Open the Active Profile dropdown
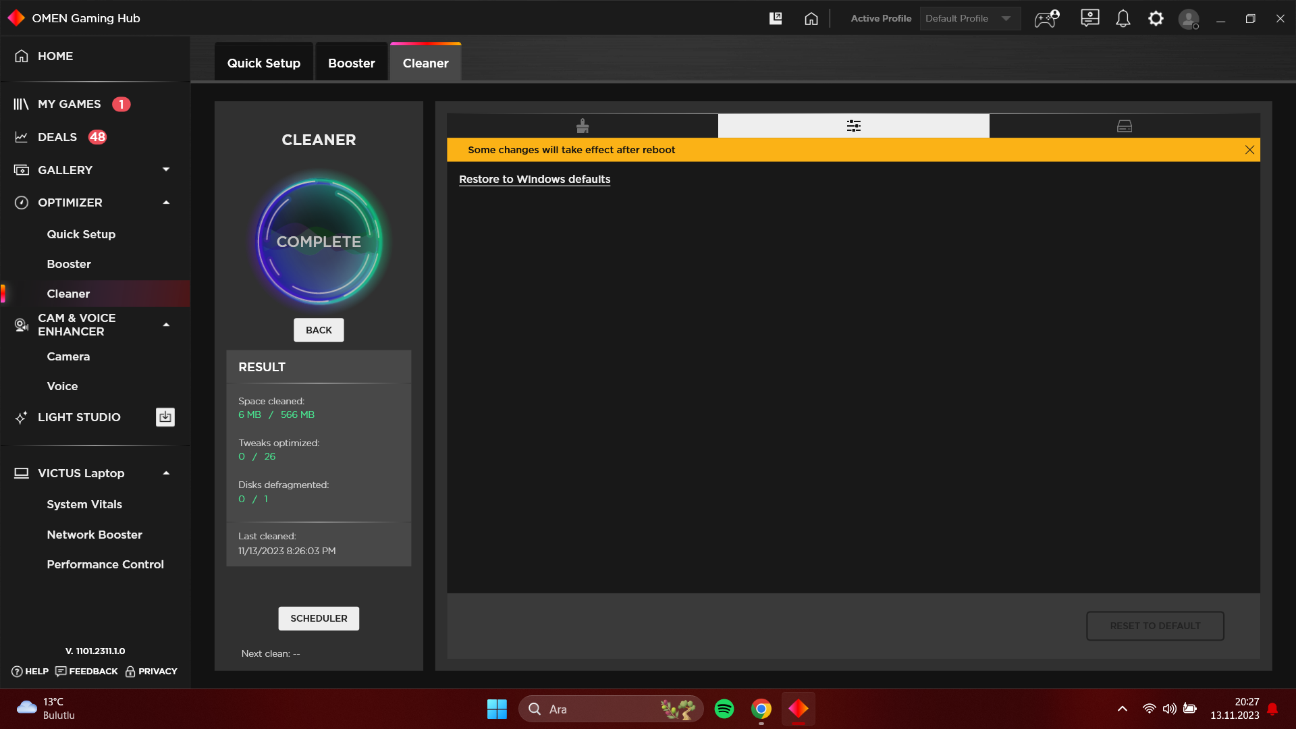Screen dimensions: 1296x729 point(969,19)
